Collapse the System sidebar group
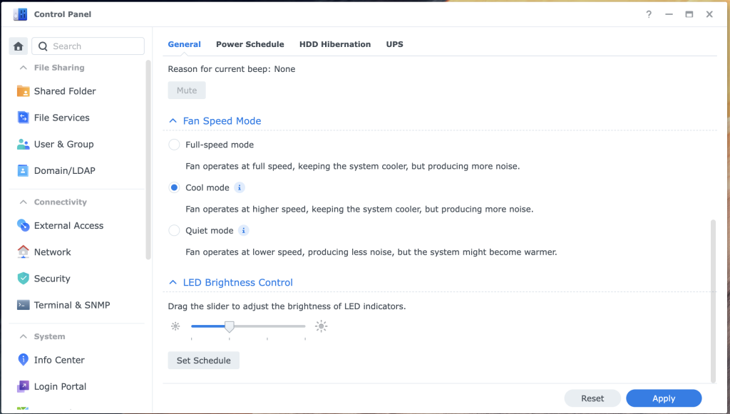This screenshot has height=414, width=730. tap(23, 336)
